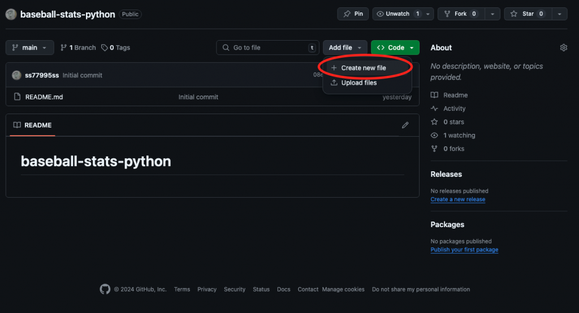
Task: Open the Terms footer link
Action: tap(182, 289)
